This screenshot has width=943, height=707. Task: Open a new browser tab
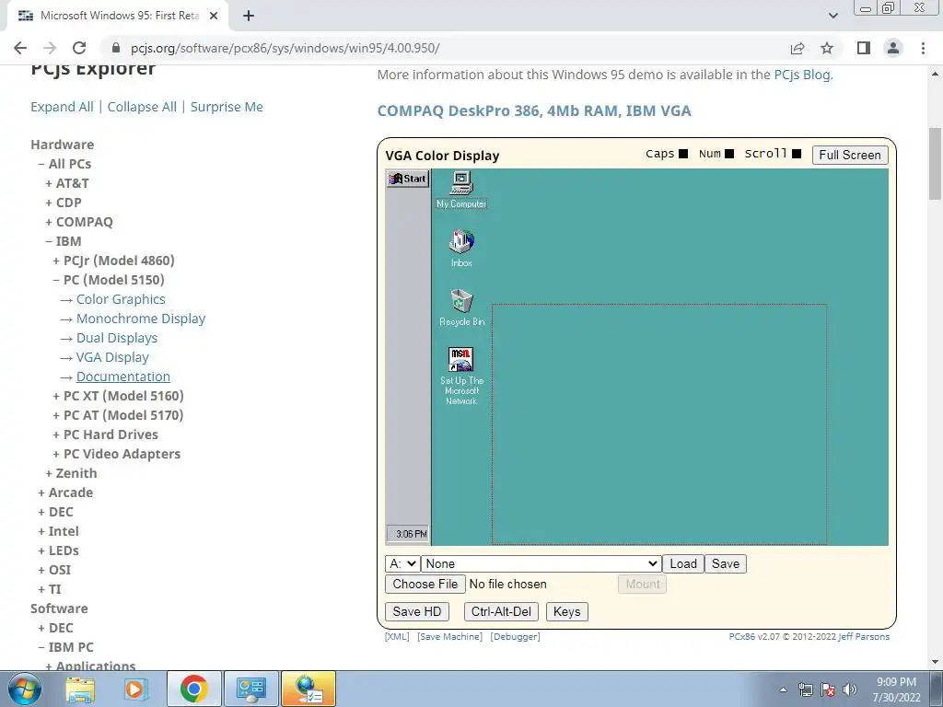click(x=249, y=17)
